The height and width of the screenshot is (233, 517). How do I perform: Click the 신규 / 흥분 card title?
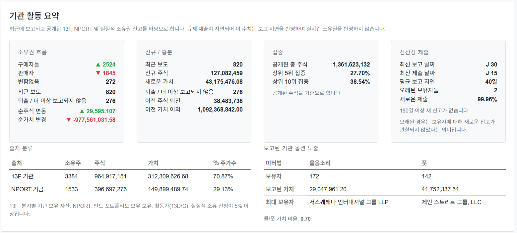159,52
